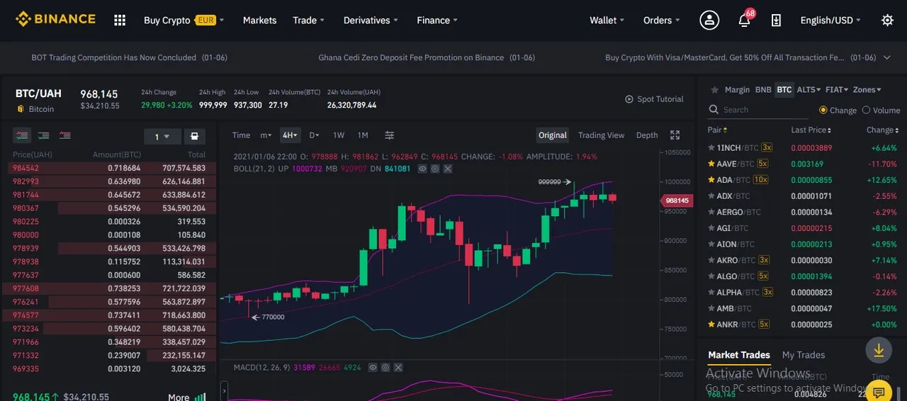Toggle MACD indicator visibility eye
907x401 pixels.
(373, 368)
